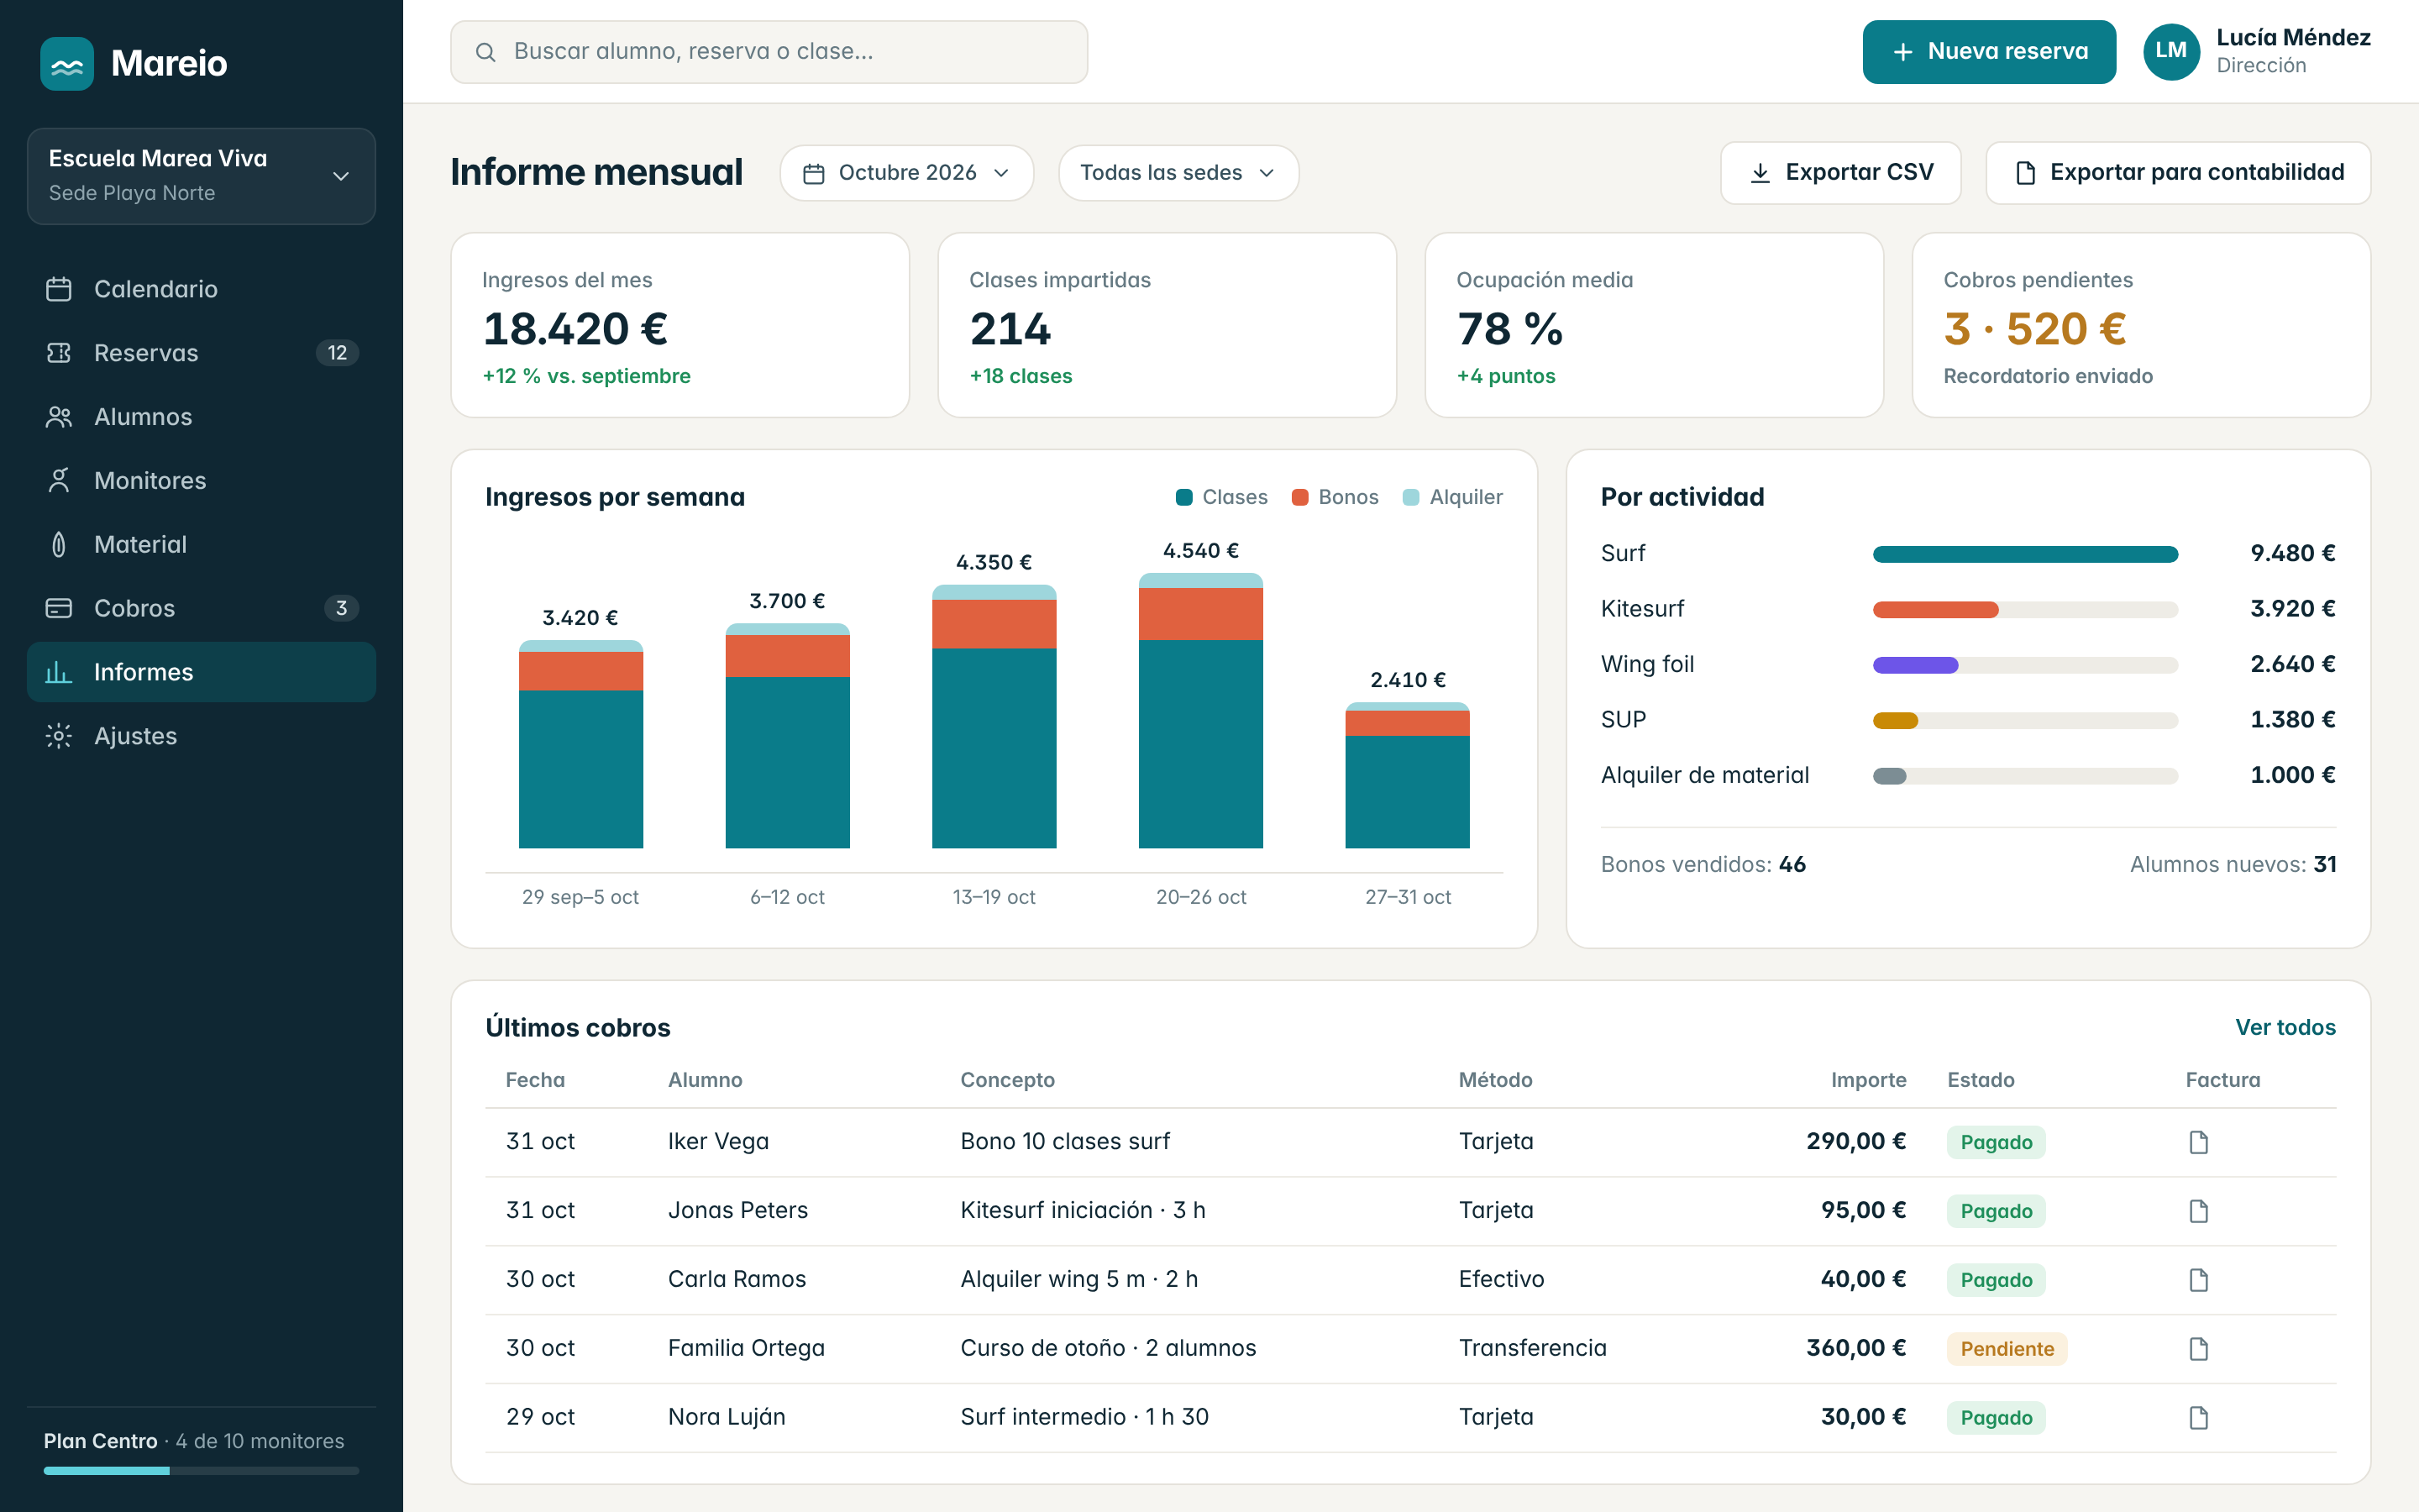
Task: Click the Mareio wave logo icon
Action: click(67, 64)
